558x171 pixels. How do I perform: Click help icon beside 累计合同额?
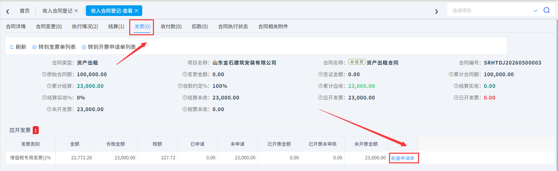pos(451,75)
